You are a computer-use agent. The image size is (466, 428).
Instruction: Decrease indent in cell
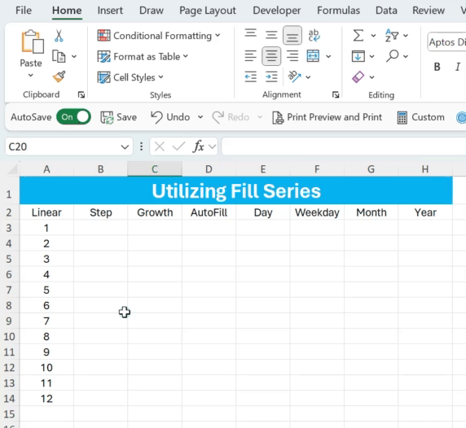click(x=251, y=76)
